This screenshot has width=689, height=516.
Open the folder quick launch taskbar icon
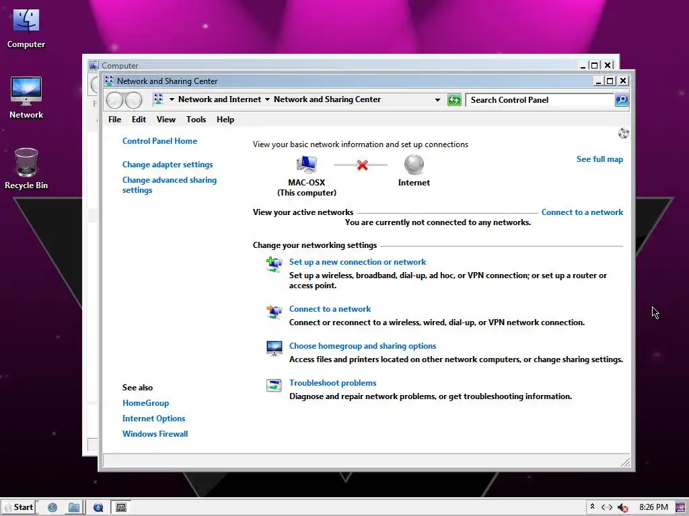click(x=74, y=508)
